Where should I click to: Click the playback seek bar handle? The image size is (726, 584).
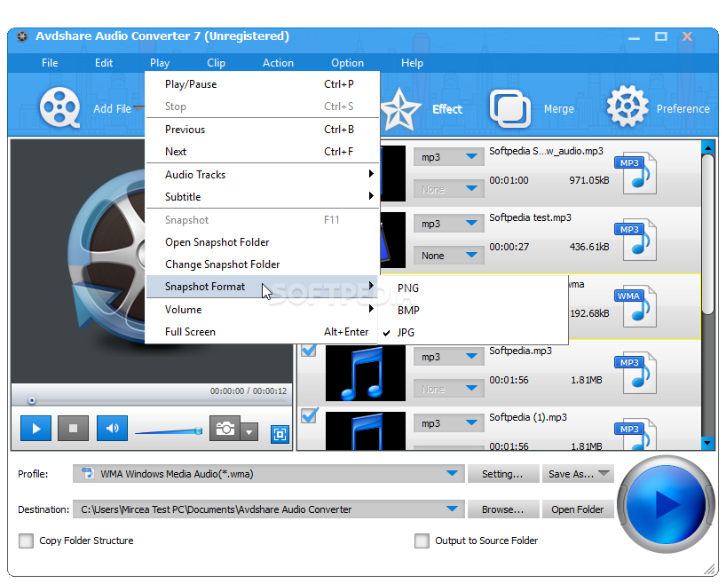[x=31, y=400]
